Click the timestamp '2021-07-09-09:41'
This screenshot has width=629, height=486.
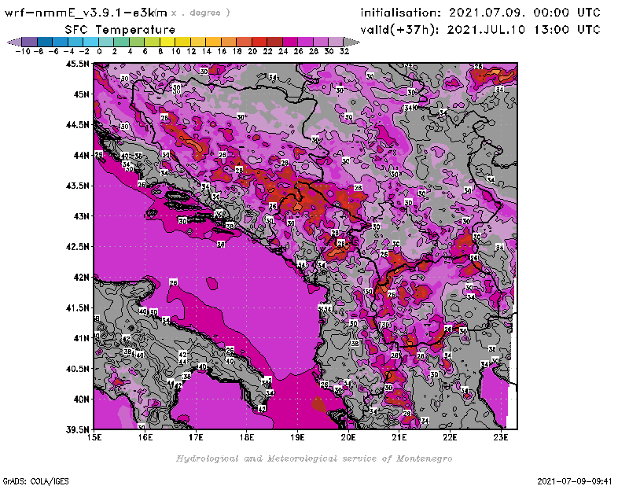(x=575, y=481)
